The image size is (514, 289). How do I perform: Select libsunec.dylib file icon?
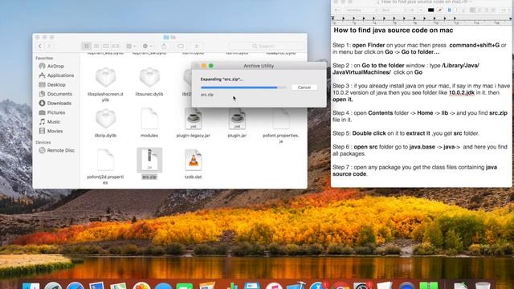tap(149, 77)
